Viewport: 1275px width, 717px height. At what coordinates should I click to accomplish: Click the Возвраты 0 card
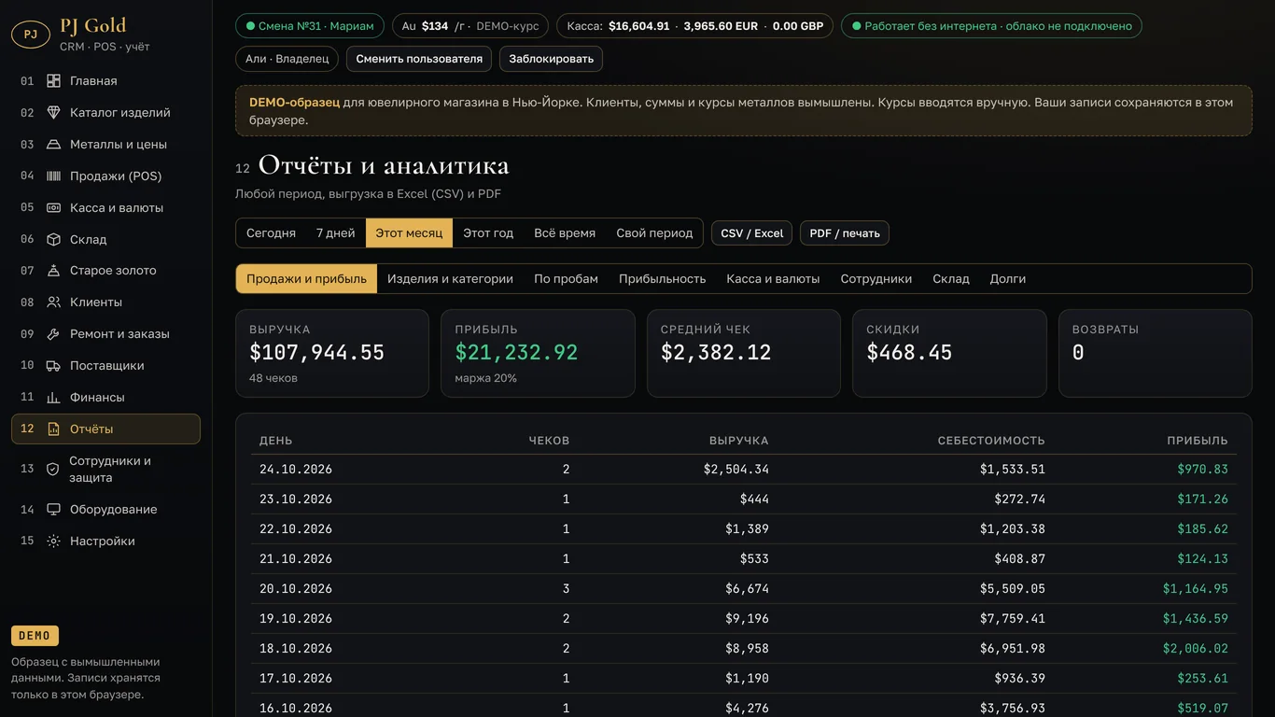pyautogui.click(x=1156, y=354)
